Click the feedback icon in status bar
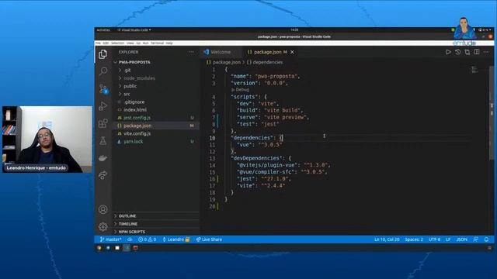This screenshot has width=497, height=279. coord(476,239)
